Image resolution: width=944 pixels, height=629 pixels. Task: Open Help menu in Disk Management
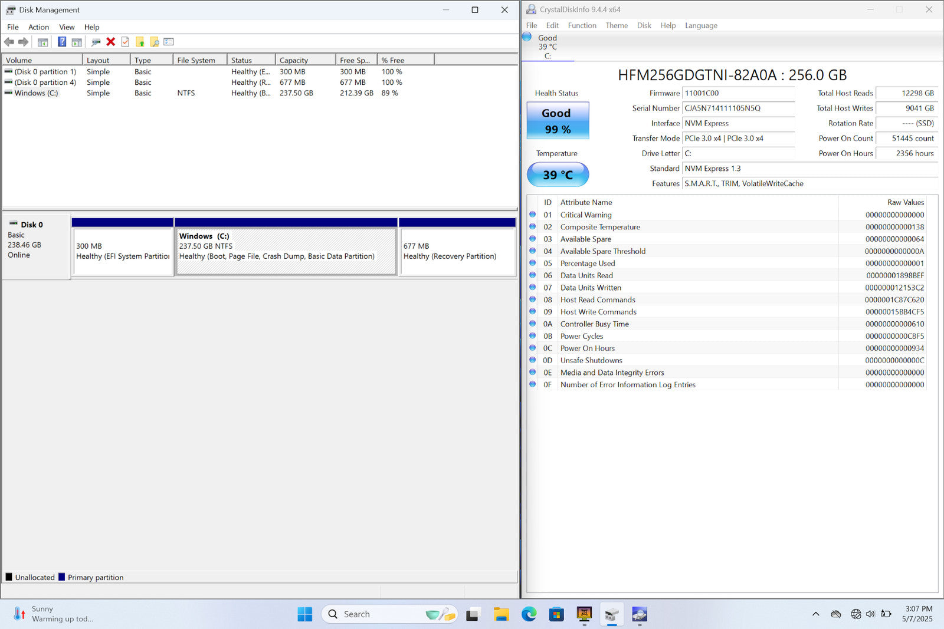tap(91, 27)
